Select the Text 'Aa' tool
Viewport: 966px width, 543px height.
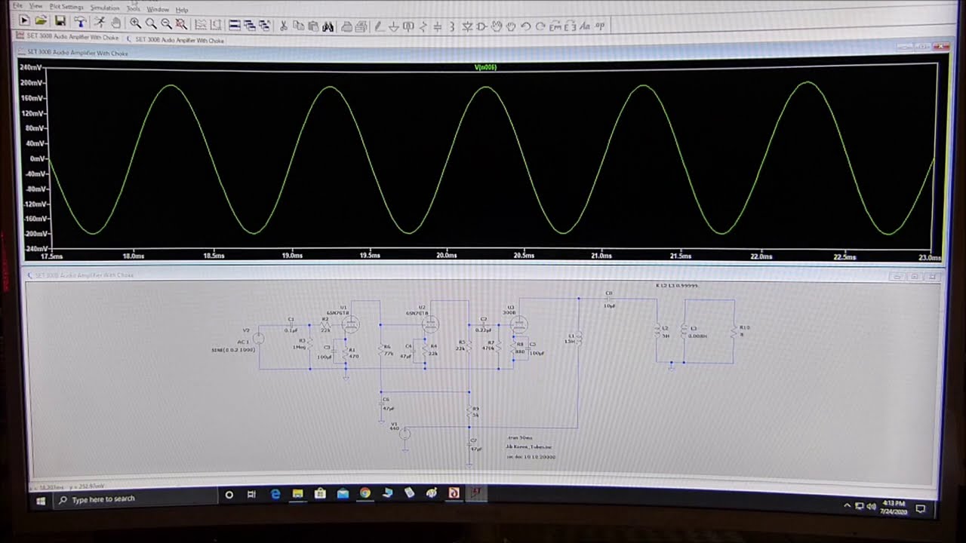586,26
